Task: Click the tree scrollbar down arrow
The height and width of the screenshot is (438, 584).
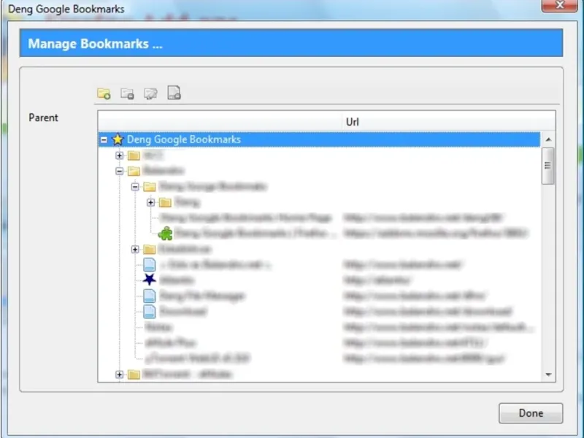Action: point(548,374)
